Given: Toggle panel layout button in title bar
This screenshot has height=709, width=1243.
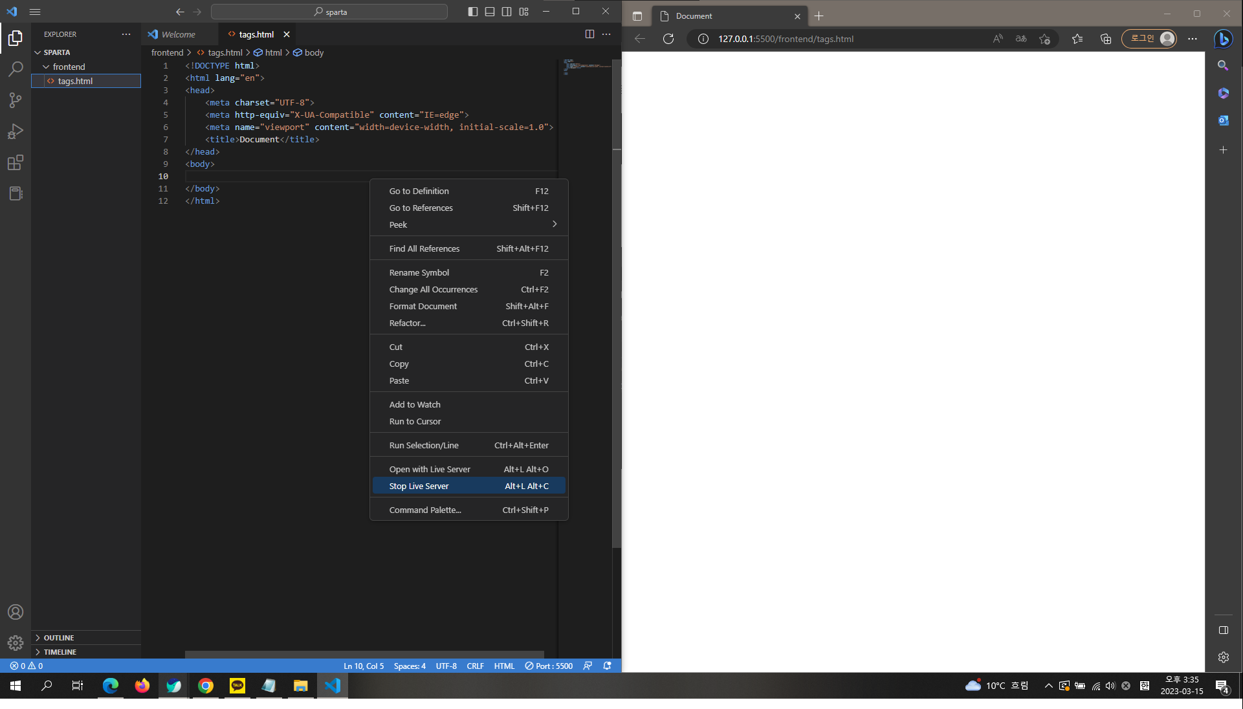Looking at the screenshot, I should (490, 12).
